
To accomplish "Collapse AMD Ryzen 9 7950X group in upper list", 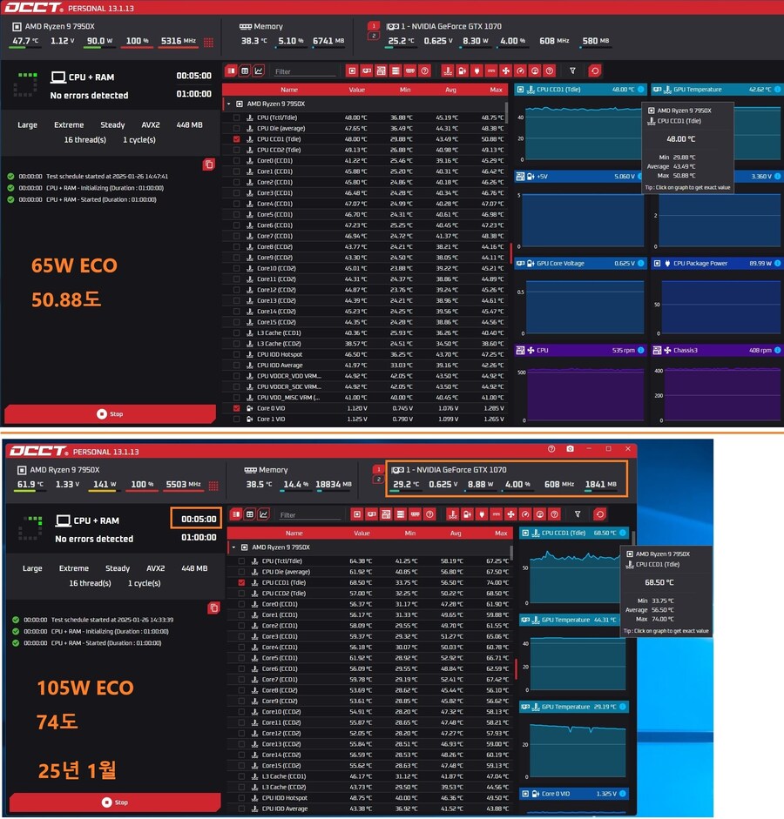I will click(x=228, y=104).
